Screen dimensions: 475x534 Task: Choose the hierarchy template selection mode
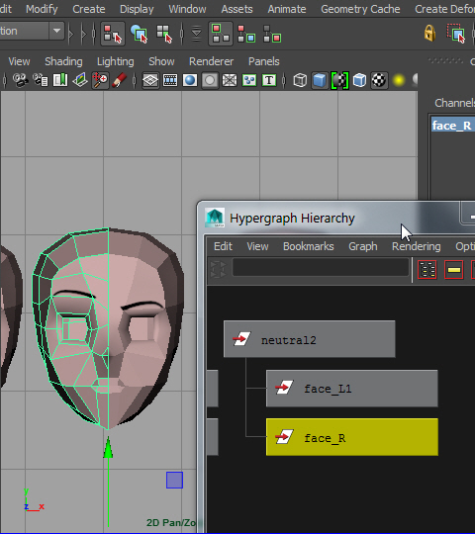coord(272,34)
